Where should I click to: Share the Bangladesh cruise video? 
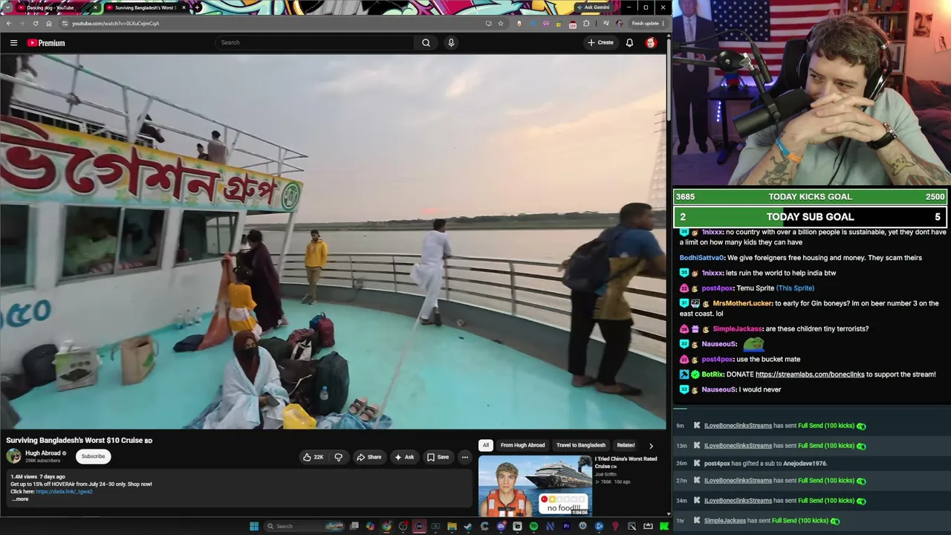[369, 457]
